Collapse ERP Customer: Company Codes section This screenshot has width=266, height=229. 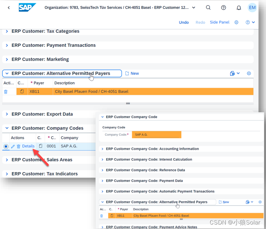7,128
